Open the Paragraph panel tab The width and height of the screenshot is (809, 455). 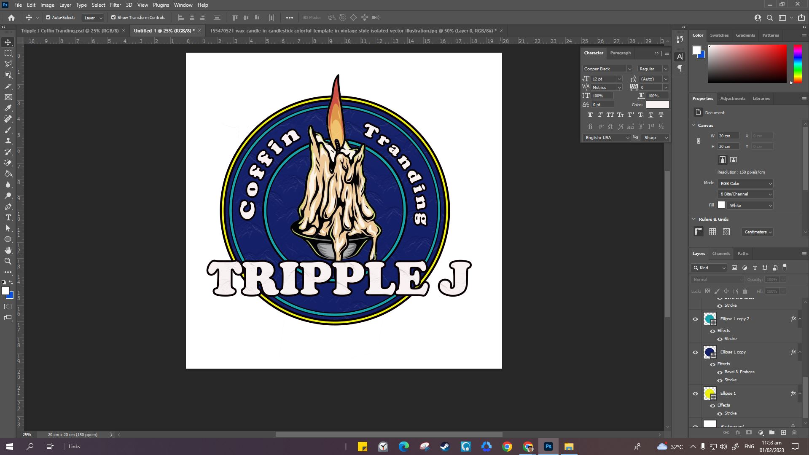click(620, 53)
